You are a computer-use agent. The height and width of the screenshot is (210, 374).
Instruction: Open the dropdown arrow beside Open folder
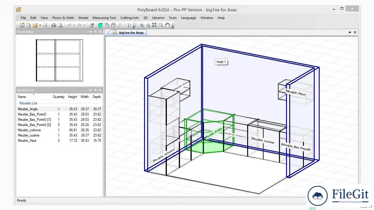point(40,25)
